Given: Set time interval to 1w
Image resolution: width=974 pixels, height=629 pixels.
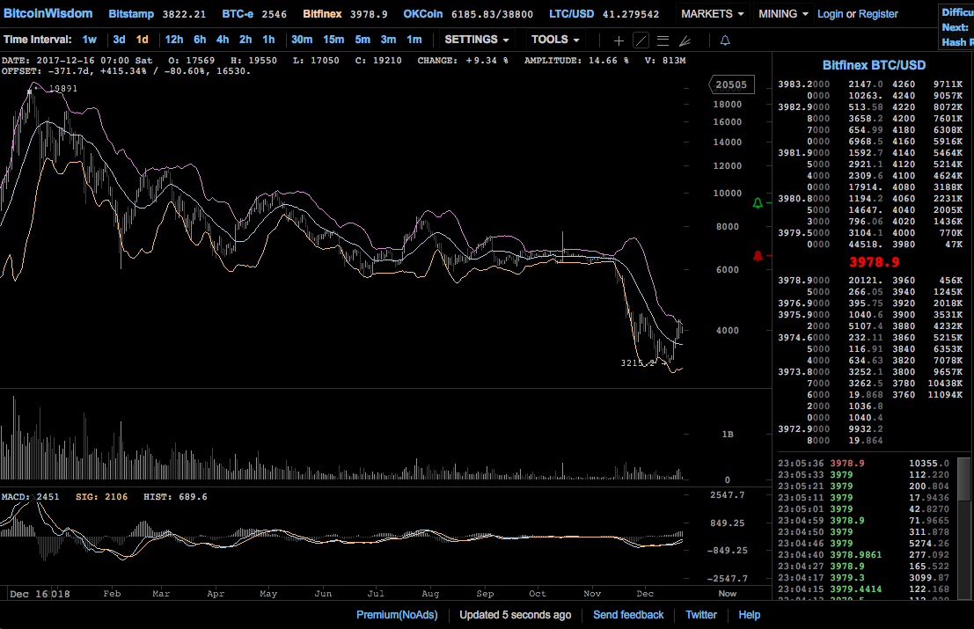Looking at the screenshot, I should pyautogui.click(x=90, y=40).
